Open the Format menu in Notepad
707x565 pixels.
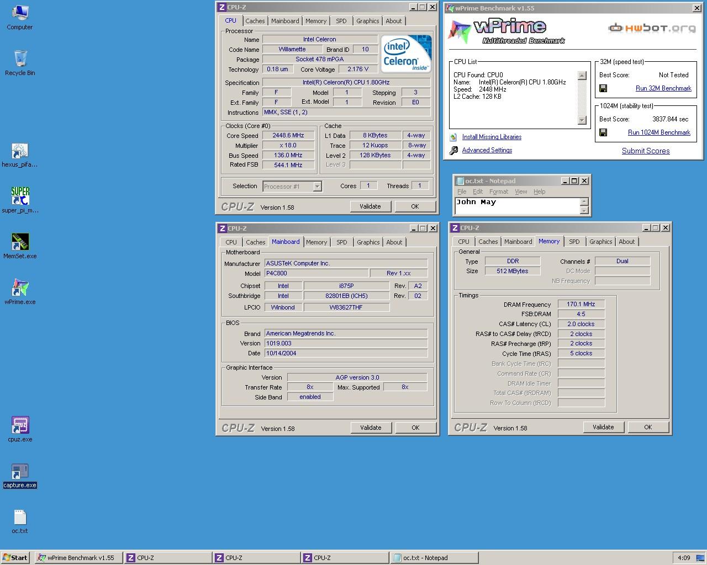(x=499, y=191)
